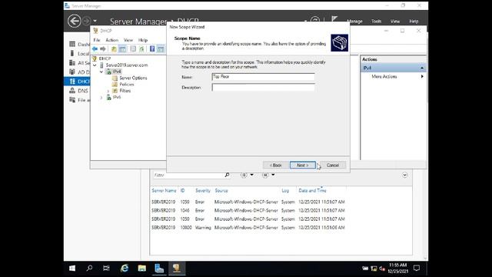Expand the Filters tree node
Viewport: 492px width, 277px height.
[x=108, y=91]
